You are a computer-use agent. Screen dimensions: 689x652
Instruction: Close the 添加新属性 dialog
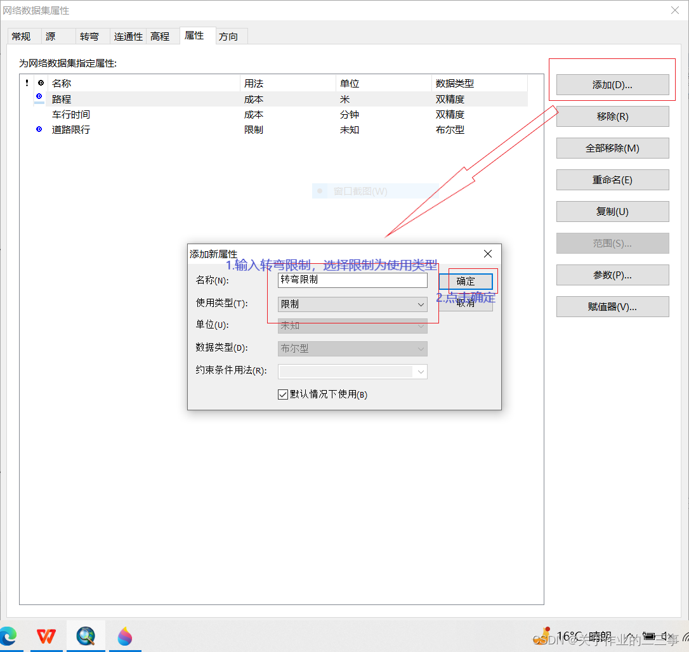pos(487,254)
